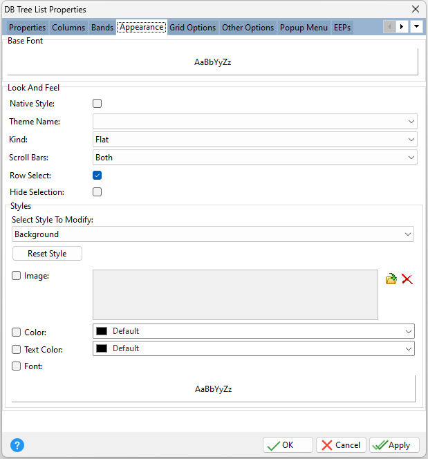
Task: Switch to the Grid Options tab
Action: click(x=193, y=28)
